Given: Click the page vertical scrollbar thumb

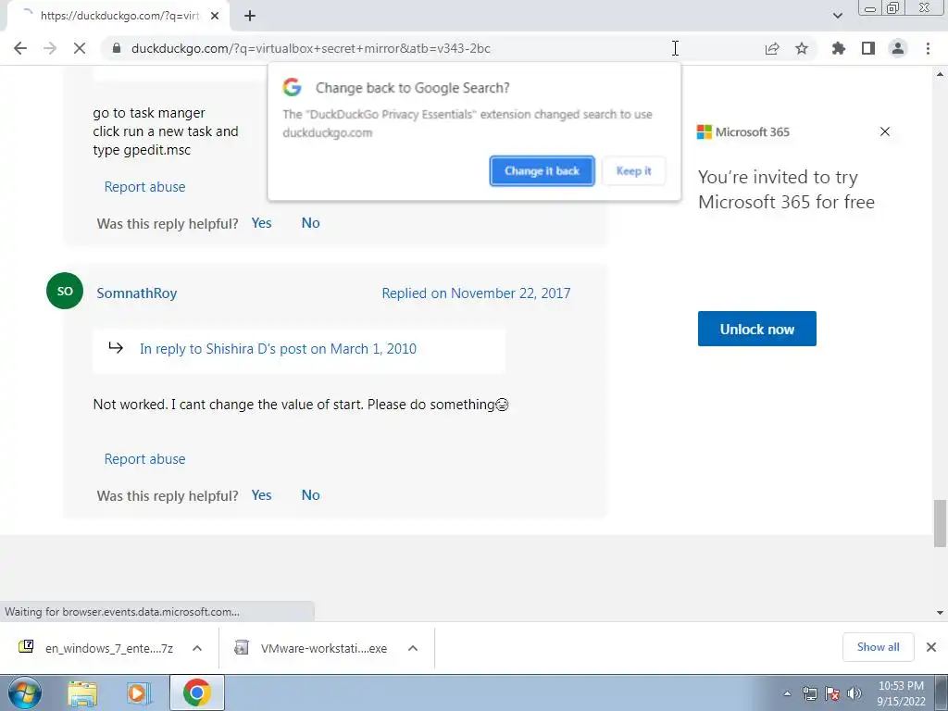Looking at the screenshot, I should click(x=940, y=523).
